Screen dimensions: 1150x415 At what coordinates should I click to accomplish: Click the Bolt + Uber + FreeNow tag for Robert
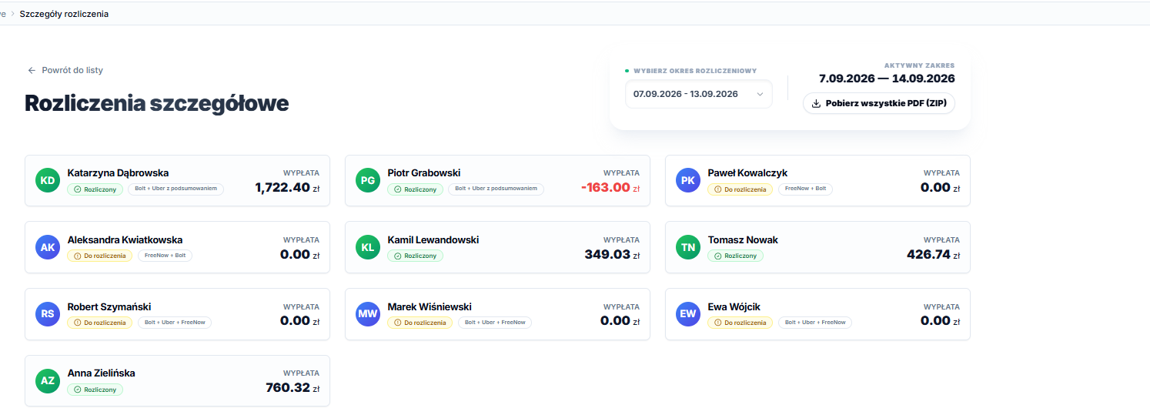tap(175, 323)
